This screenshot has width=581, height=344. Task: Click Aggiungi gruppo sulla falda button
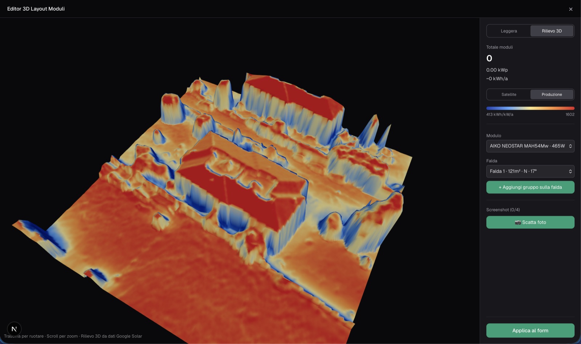530,187
